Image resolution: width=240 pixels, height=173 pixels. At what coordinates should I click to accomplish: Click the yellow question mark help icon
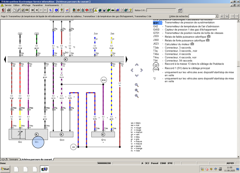click(61, 10)
